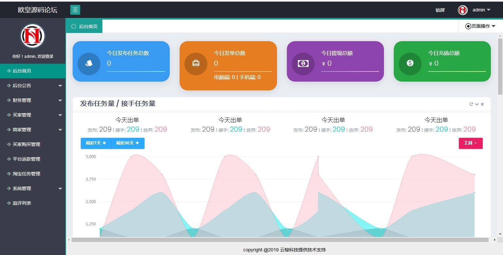This screenshot has height=255, width=503.
Task: Click the dollar icon on the green card
Action: click(410, 63)
